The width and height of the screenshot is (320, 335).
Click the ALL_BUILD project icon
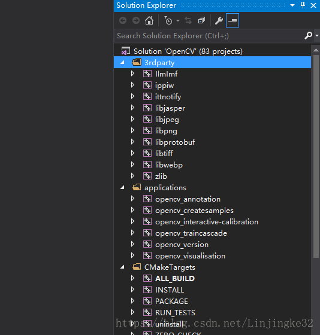pos(147,278)
